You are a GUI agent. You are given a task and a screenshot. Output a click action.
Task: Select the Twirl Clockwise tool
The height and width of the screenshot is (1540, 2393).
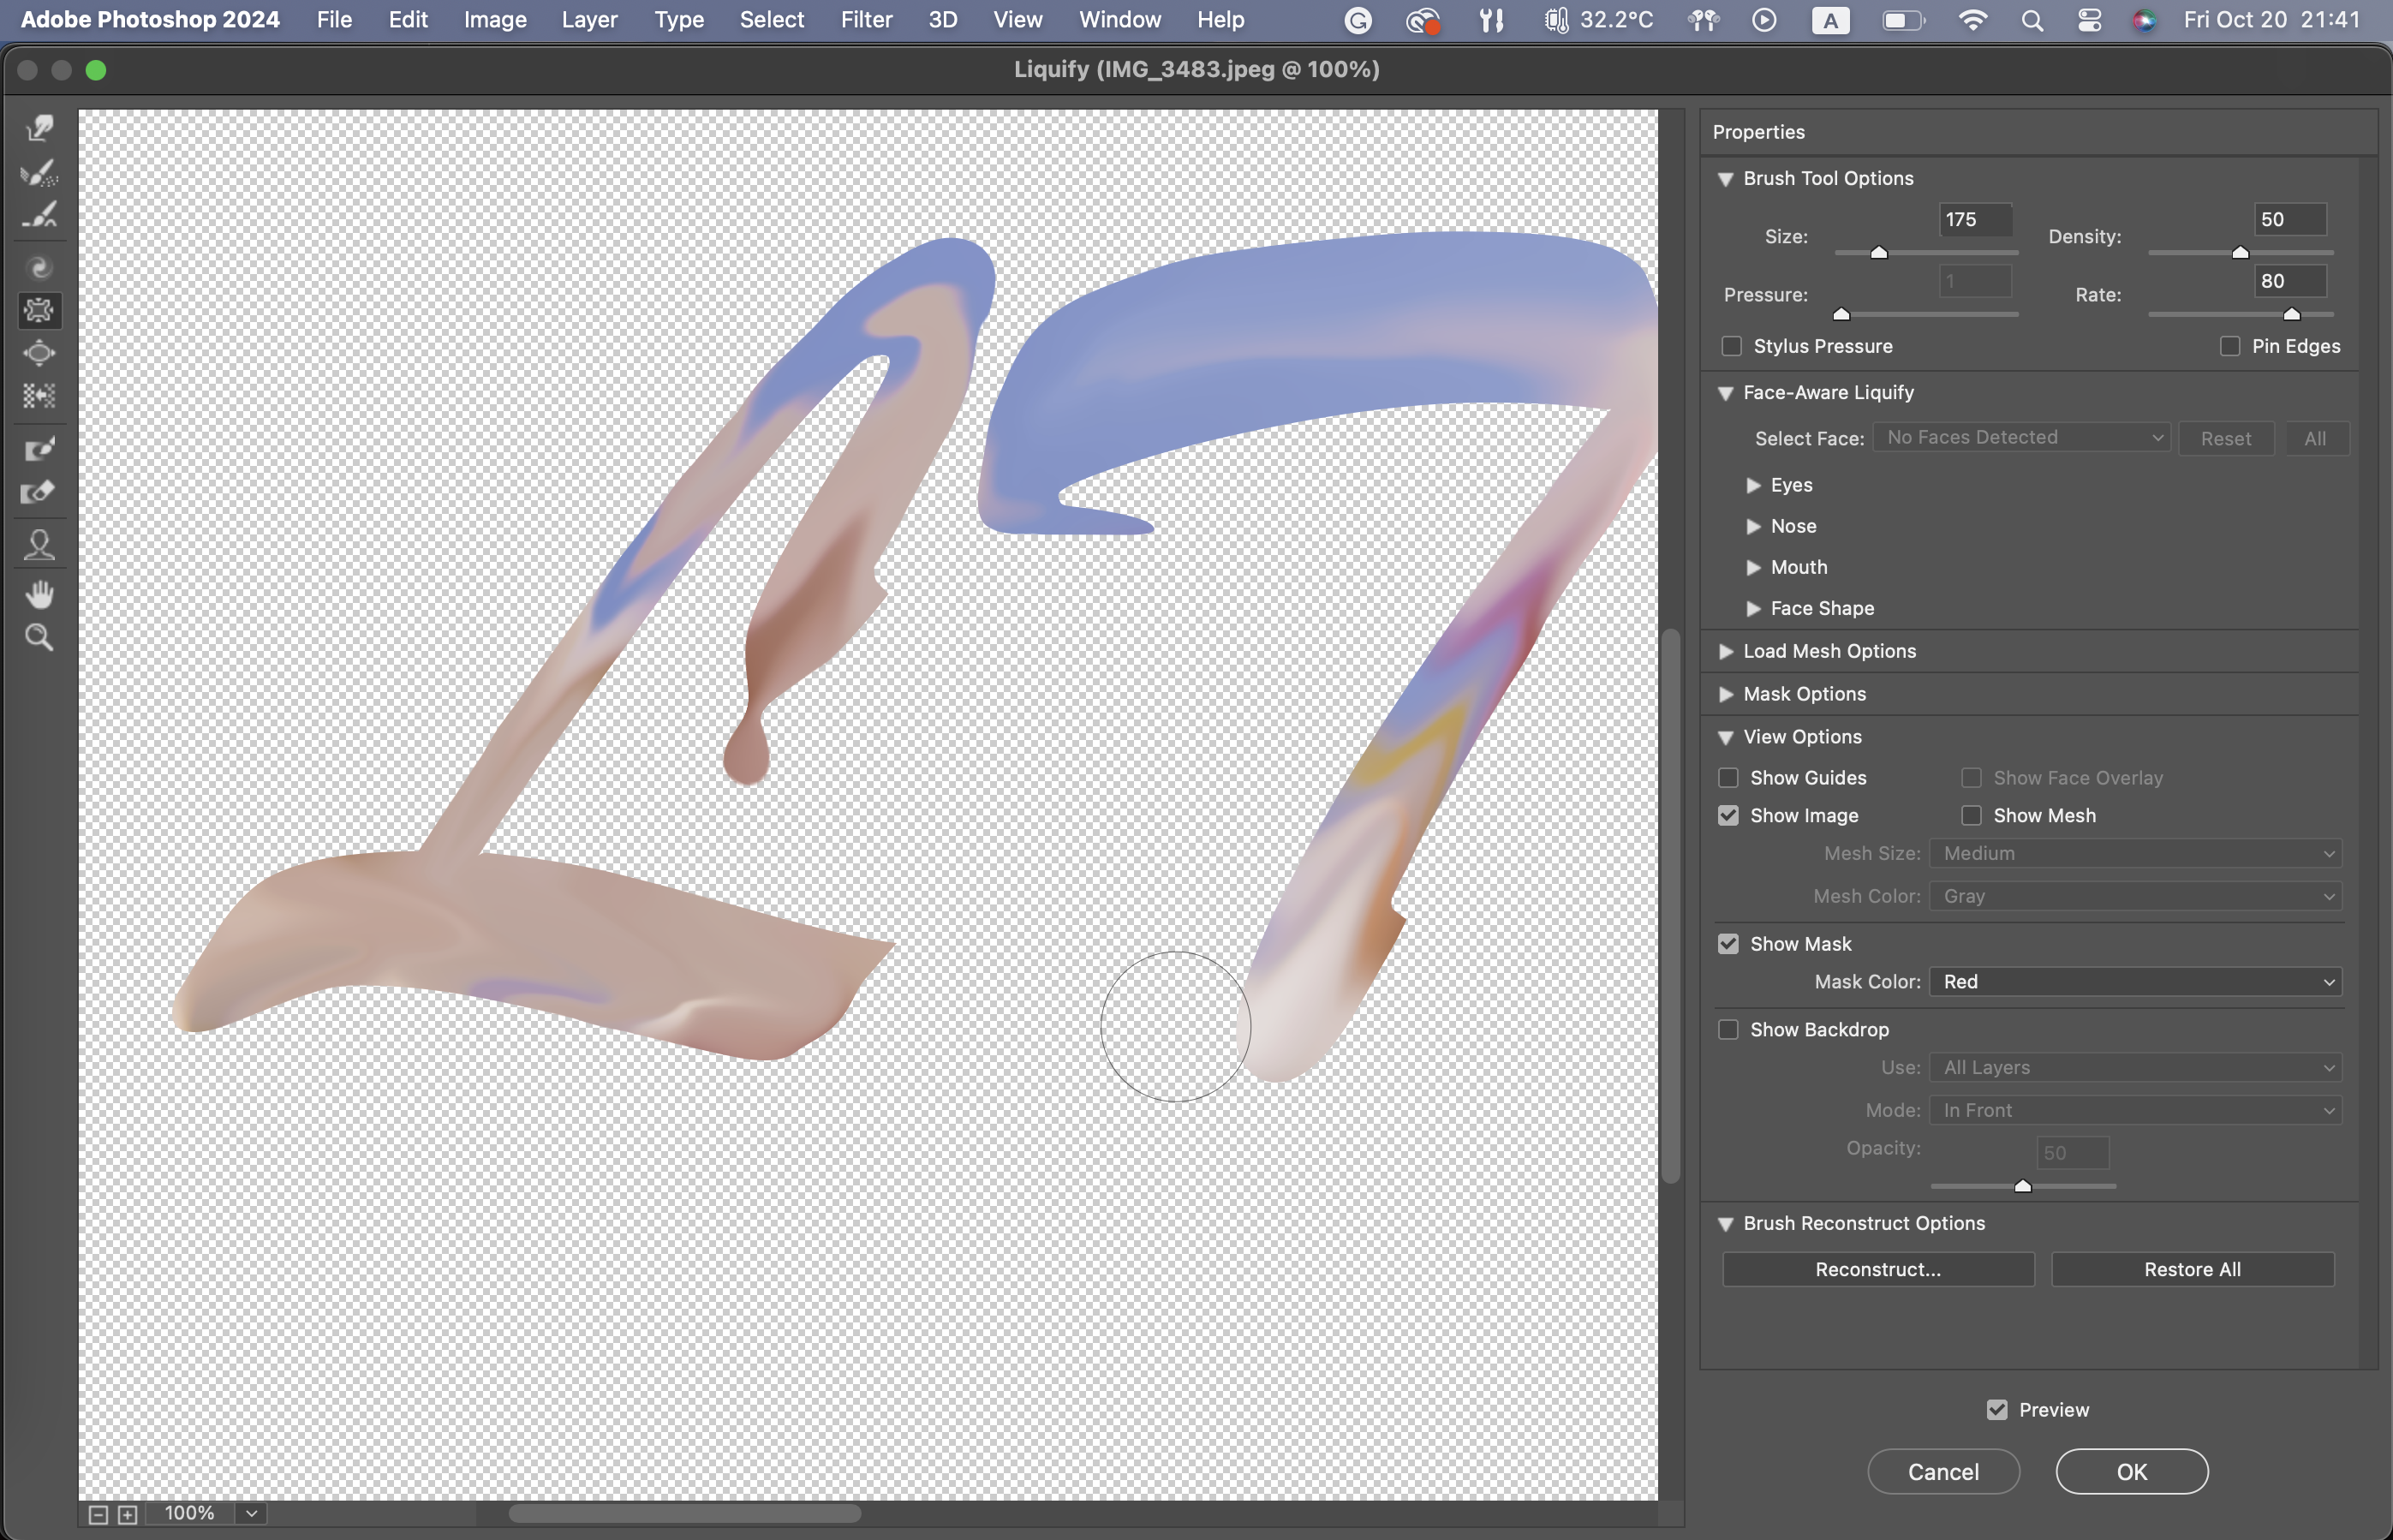coord(39,267)
